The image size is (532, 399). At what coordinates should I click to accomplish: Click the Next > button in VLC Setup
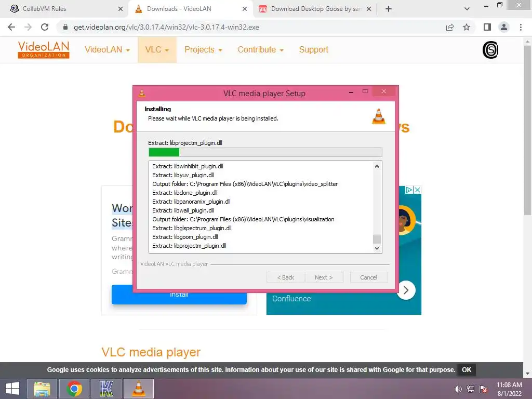[324, 277]
